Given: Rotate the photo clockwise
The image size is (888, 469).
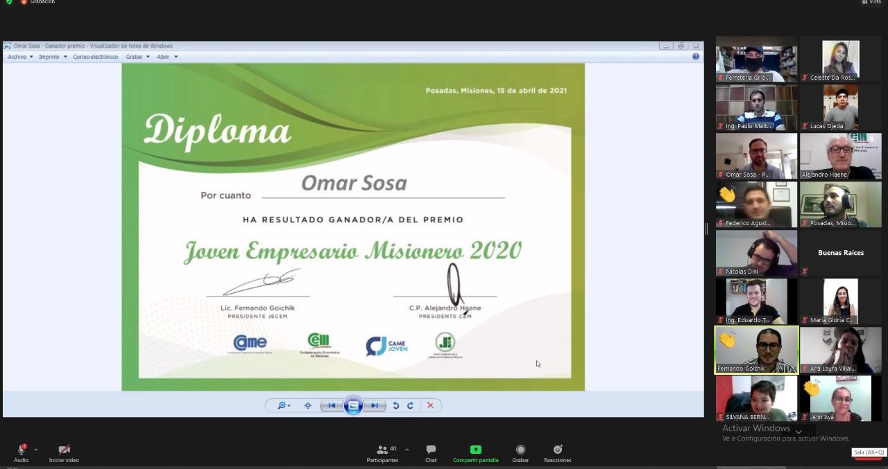Looking at the screenshot, I should [410, 405].
